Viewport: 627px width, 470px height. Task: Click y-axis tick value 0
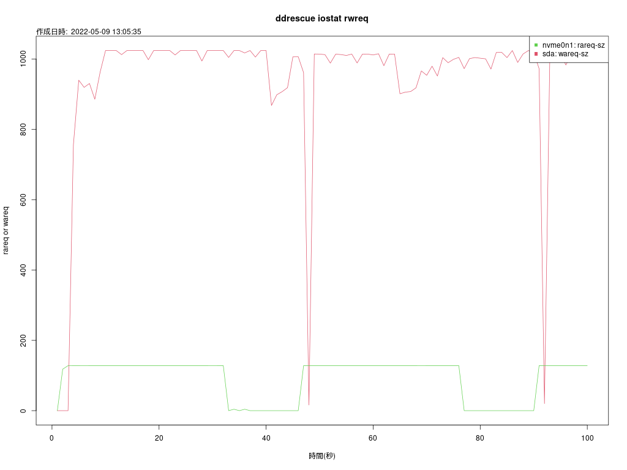pos(23,411)
